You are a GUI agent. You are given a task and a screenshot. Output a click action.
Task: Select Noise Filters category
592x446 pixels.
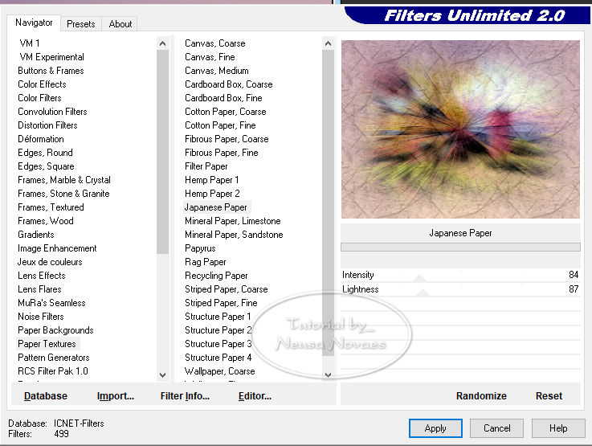coord(41,317)
